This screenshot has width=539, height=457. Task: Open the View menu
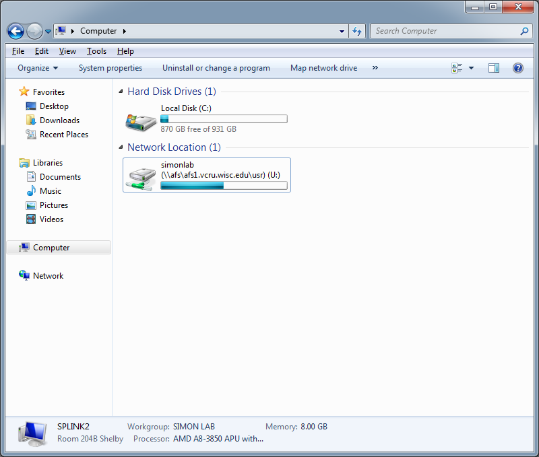pyautogui.click(x=67, y=51)
